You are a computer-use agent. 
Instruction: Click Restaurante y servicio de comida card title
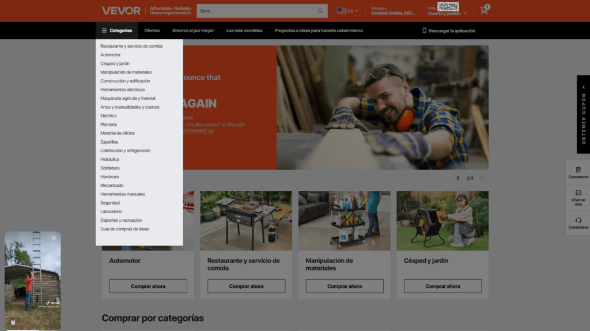coord(244,264)
